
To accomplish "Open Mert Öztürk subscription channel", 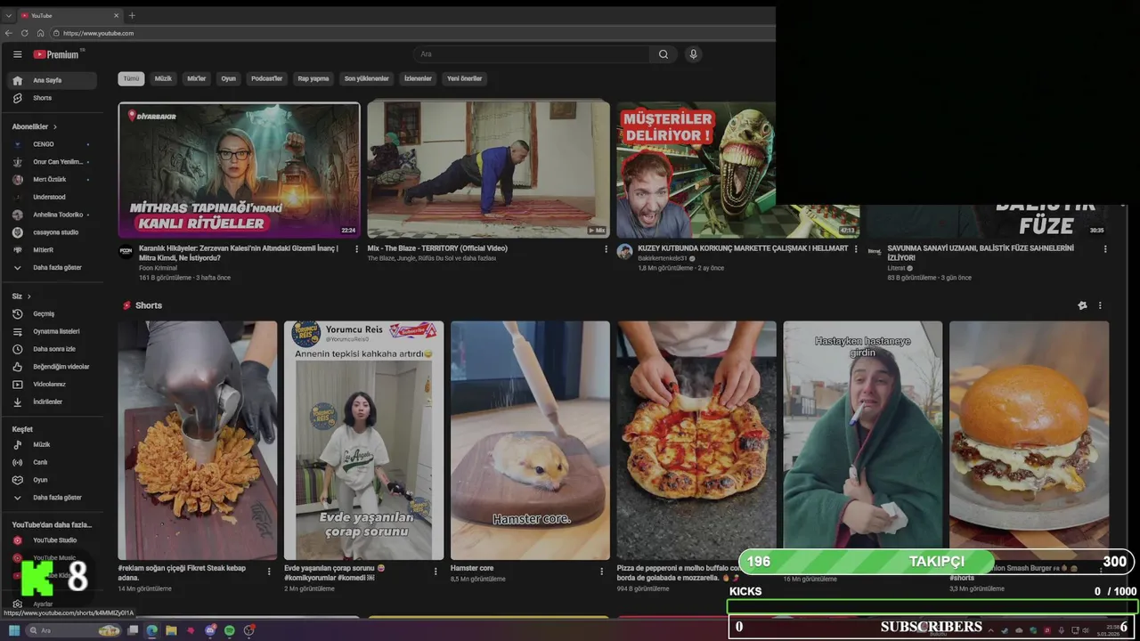I will (53, 179).
